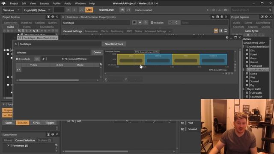Open the English(US) language dropdown
The height and width of the screenshot is (154, 274).
coord(37,10)
